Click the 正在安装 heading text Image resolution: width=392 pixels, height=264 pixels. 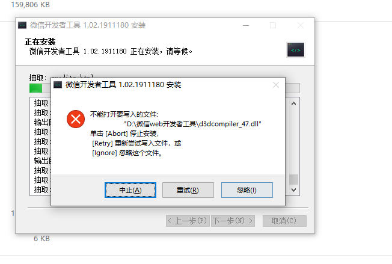(40, 41)
